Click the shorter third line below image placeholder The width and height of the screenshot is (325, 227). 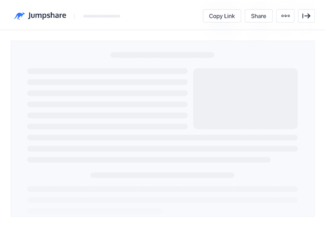149,160
